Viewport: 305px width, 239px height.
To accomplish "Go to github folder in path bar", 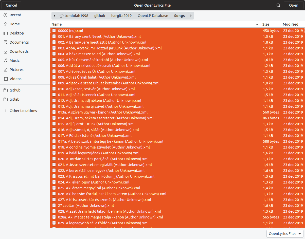I will point(100,16).
